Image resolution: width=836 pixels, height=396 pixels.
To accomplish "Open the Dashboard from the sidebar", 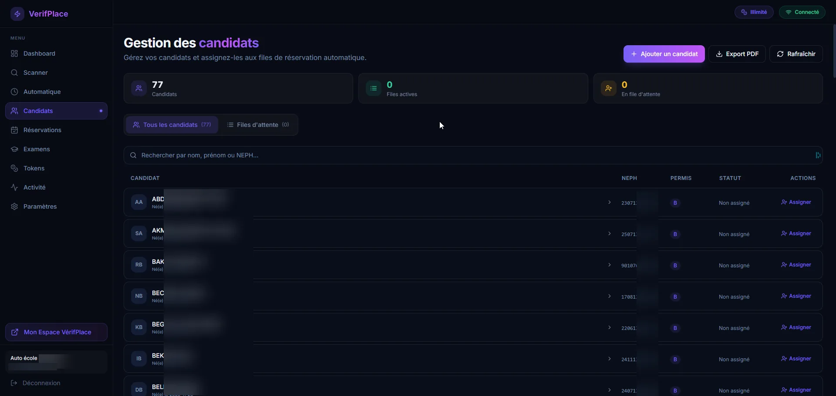I will click(x=39, y=53).
